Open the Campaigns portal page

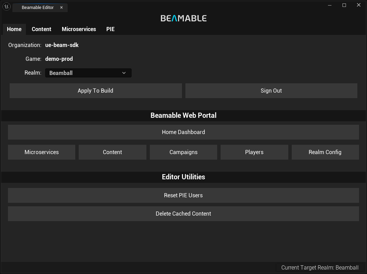click(183, 152)
